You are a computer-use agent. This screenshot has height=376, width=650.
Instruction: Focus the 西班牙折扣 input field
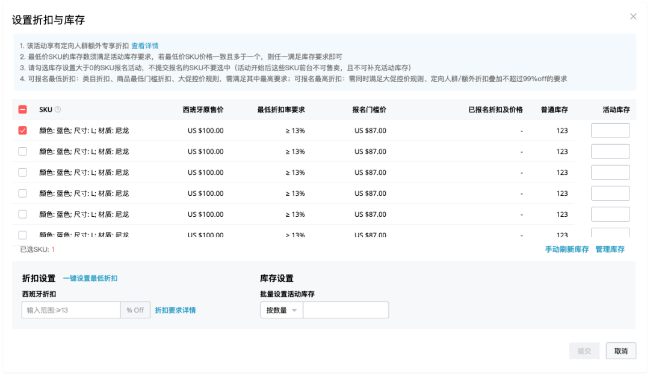pos(71,310)
